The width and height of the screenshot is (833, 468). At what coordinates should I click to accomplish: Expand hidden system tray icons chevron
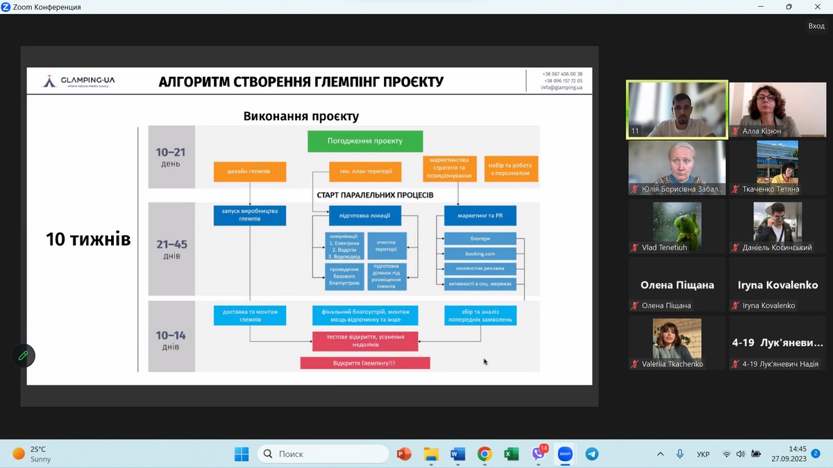[x=660, y=454]
